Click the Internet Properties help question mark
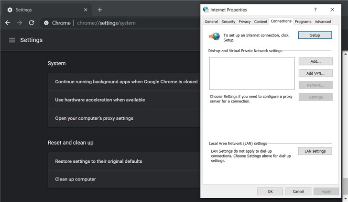This screenshot has width=348, height=202. (315, 9)
